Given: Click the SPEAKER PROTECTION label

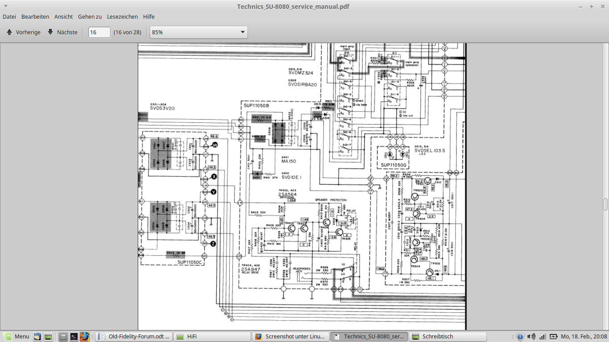Looking at the screenshot, I should (330, 200).
